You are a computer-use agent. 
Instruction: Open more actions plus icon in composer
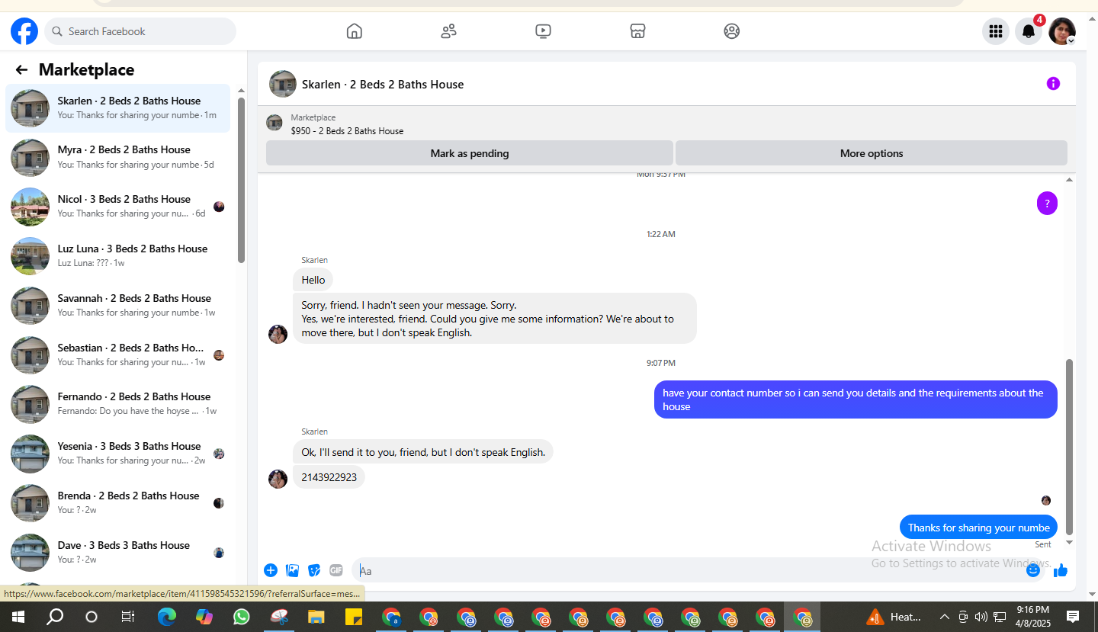271,570
